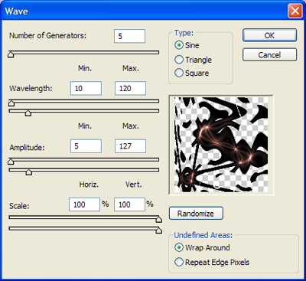Click the wave effect preview thumbnail

(x=221, y=145)
